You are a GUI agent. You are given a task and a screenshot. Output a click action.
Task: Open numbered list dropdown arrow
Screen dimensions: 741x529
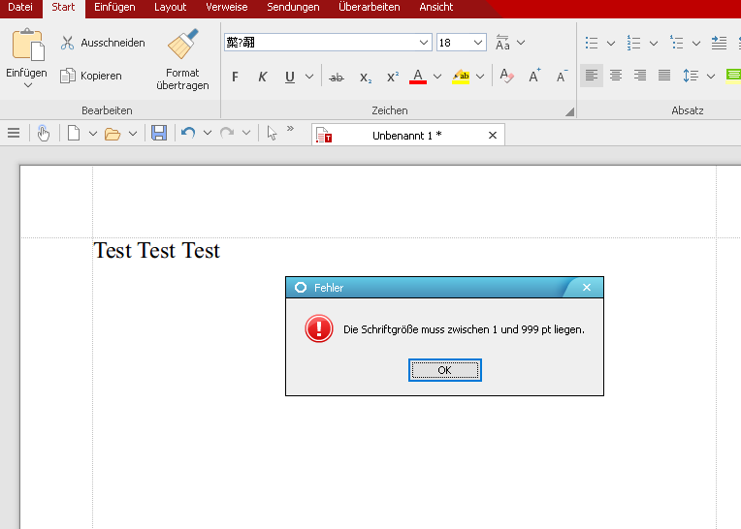(653, 43)
